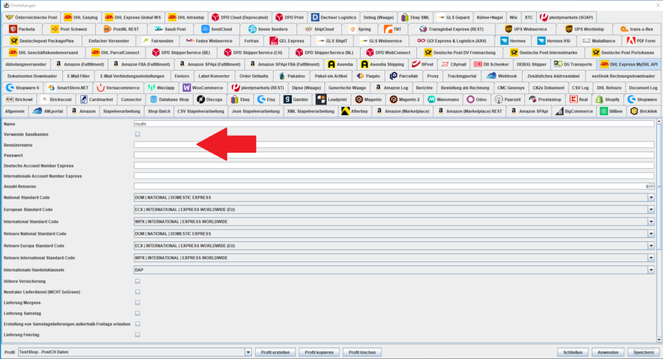Screen dimensions: 663x359
Task: Switch to Order Defaults tab
Action: click(x=254, y=76)
